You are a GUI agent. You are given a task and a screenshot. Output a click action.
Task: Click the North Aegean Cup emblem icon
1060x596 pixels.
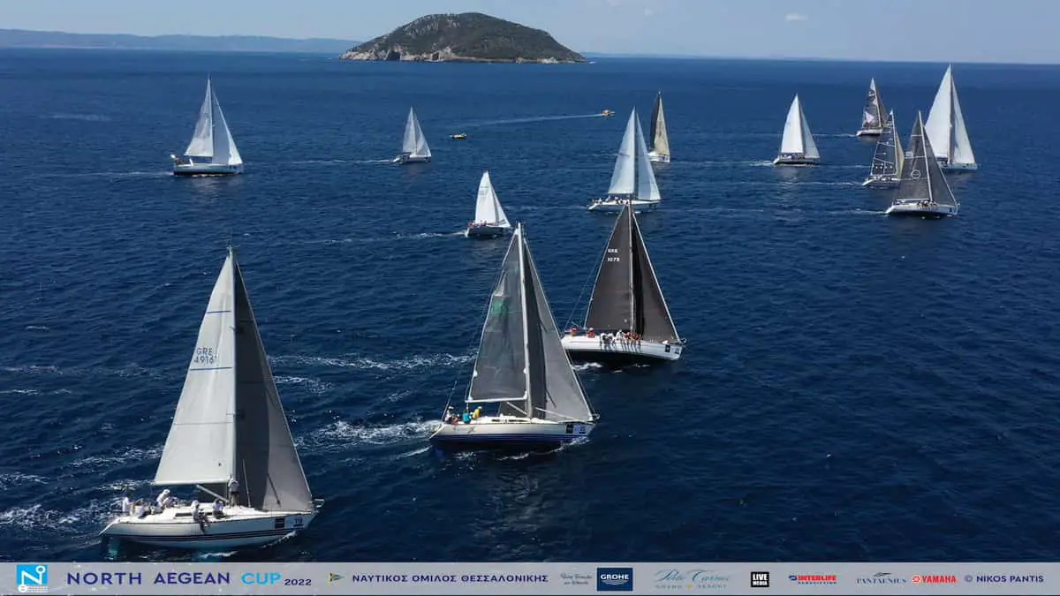[x=32, y=577]
